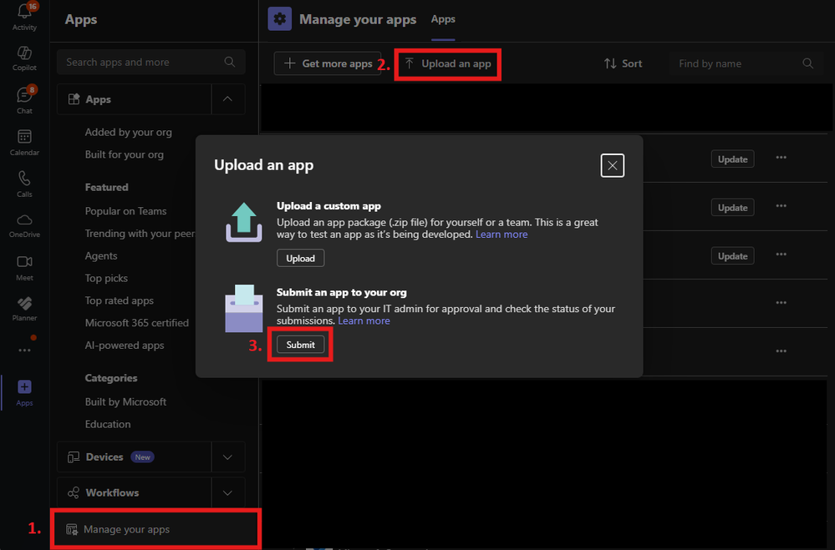Open more options for second Update row
The image size is (835, 550).
782,206
